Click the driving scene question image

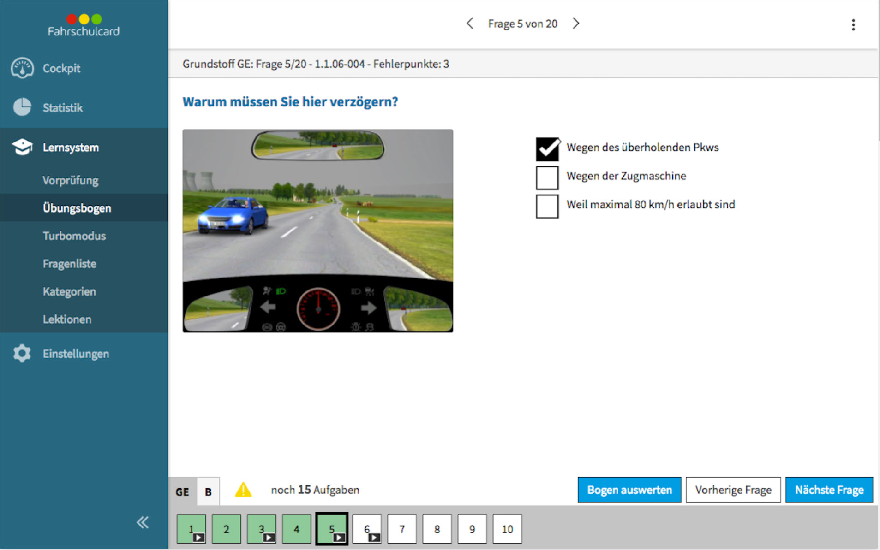point(318,231)
